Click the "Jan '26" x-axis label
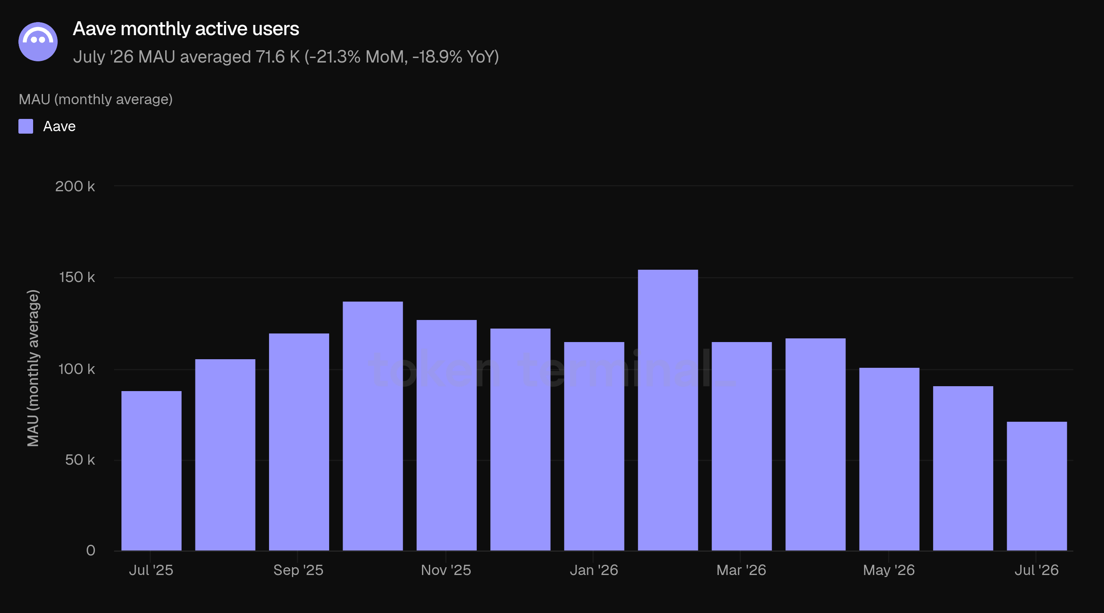Viewport: 1104px width, 613px height. pos(594,570)
